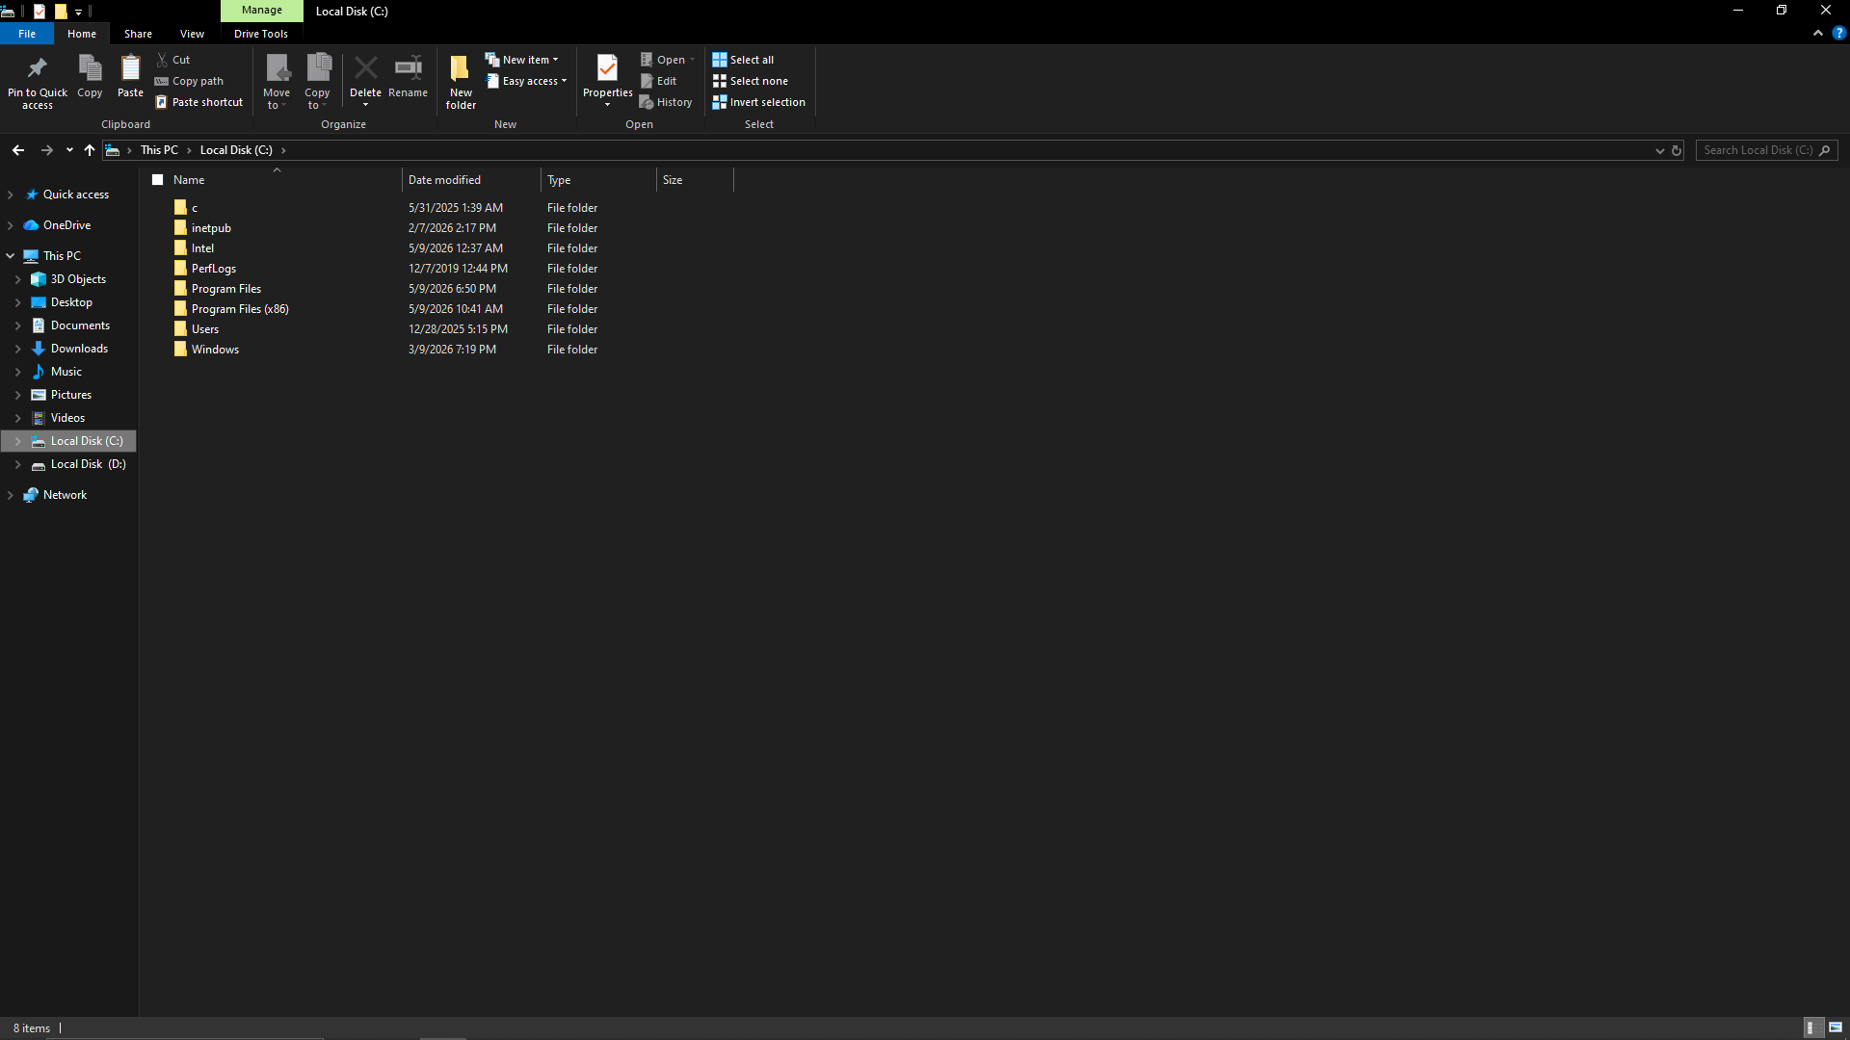The width and height of the screenshot is (1850, 1040).
Task: Open the Quick Access Toolbar customize arrow
Action: point(79,12)
